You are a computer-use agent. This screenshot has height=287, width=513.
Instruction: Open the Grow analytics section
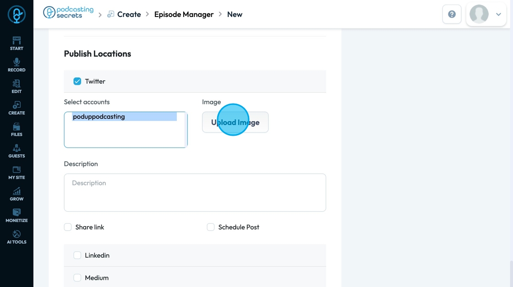(16, 194)
